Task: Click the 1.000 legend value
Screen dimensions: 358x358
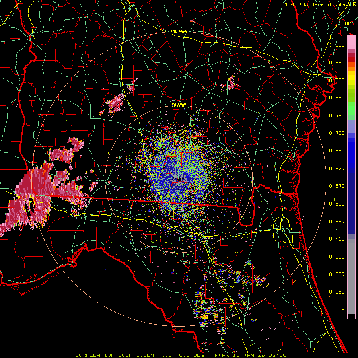Action: (337, 45)
